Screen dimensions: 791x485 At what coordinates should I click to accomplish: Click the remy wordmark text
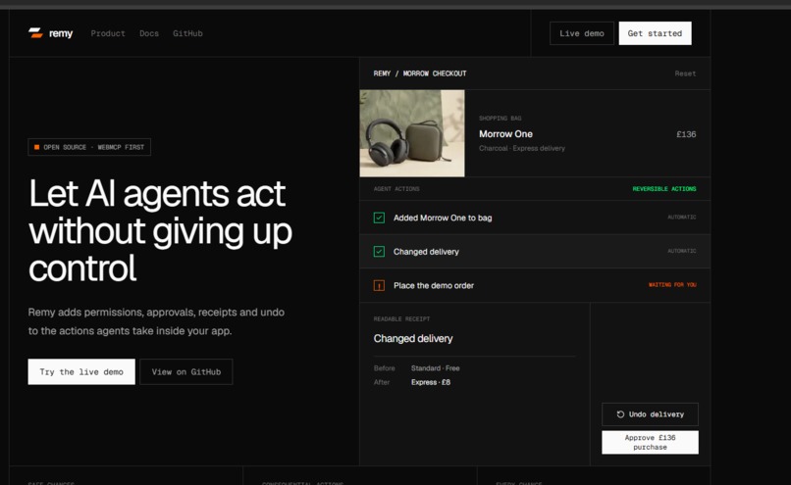pos(61,33)
